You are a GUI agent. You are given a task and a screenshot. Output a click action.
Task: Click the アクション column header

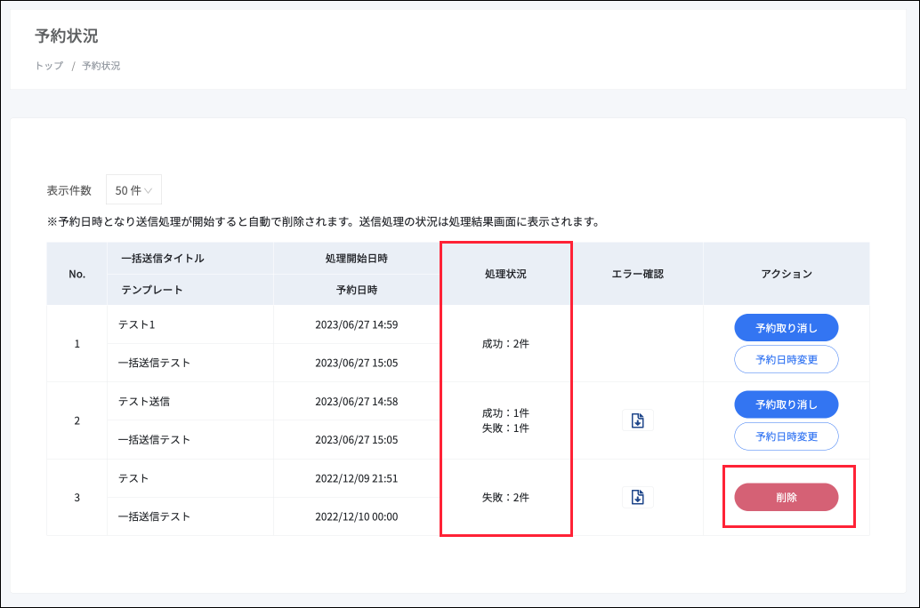[x=786, y=274]
